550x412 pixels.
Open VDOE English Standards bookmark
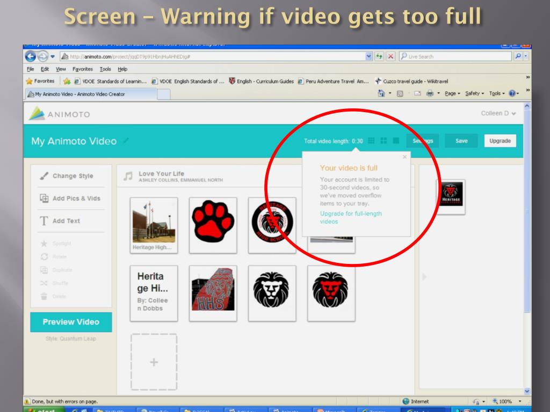pos(187,82)
